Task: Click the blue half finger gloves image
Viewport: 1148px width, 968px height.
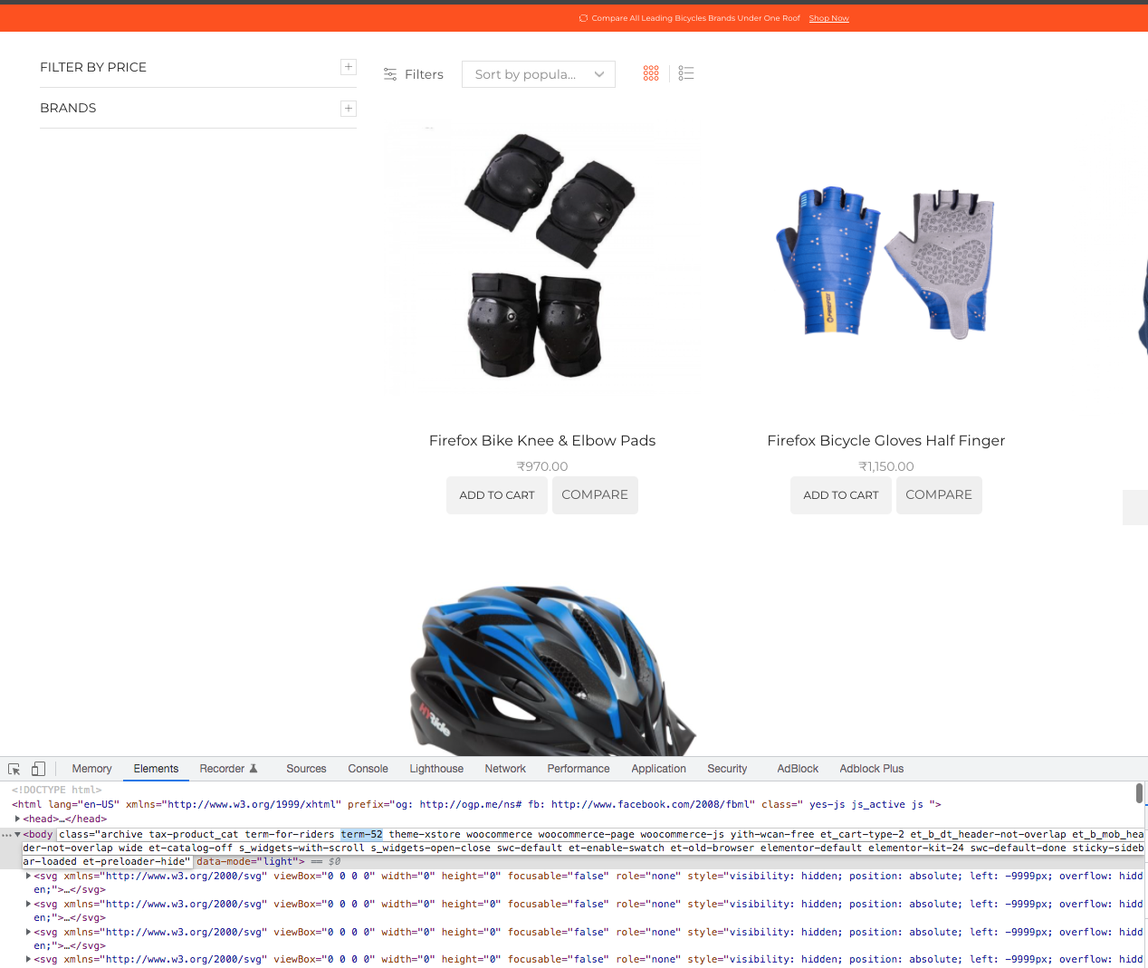Action: (886, 262)
